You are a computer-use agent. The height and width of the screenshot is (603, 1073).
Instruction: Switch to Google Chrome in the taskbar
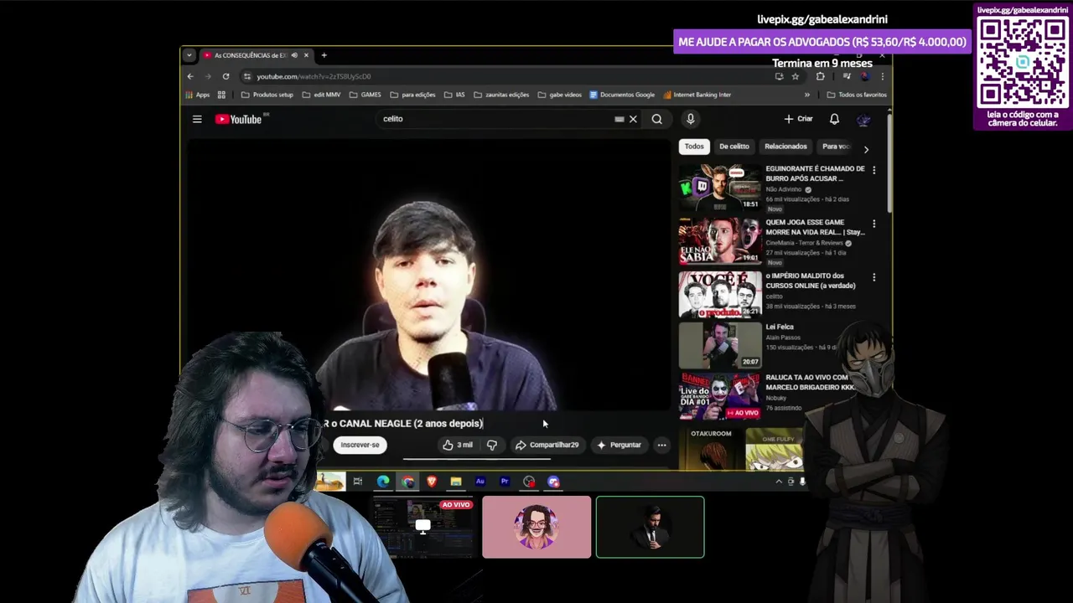[407, 481]
